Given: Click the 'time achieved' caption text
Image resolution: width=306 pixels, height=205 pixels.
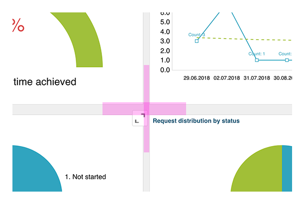Looking at the screenshot, I should click(45, 82).
